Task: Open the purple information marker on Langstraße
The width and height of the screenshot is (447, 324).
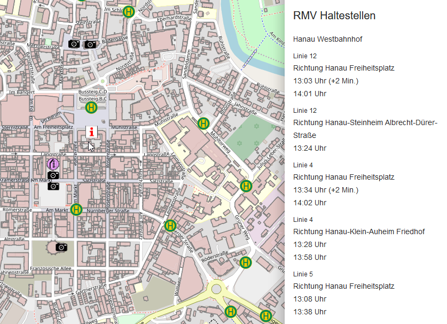Action: point(53,164)
